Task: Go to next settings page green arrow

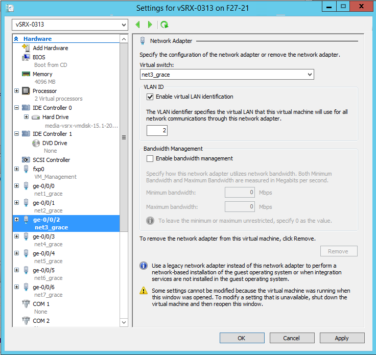Action: tap(150, 25)
